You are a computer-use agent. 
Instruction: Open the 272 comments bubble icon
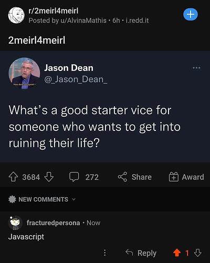[74, 177]
